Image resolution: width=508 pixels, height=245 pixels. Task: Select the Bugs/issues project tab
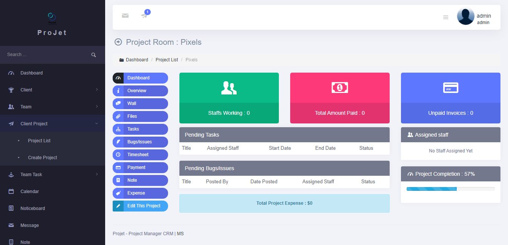point(140,142)
